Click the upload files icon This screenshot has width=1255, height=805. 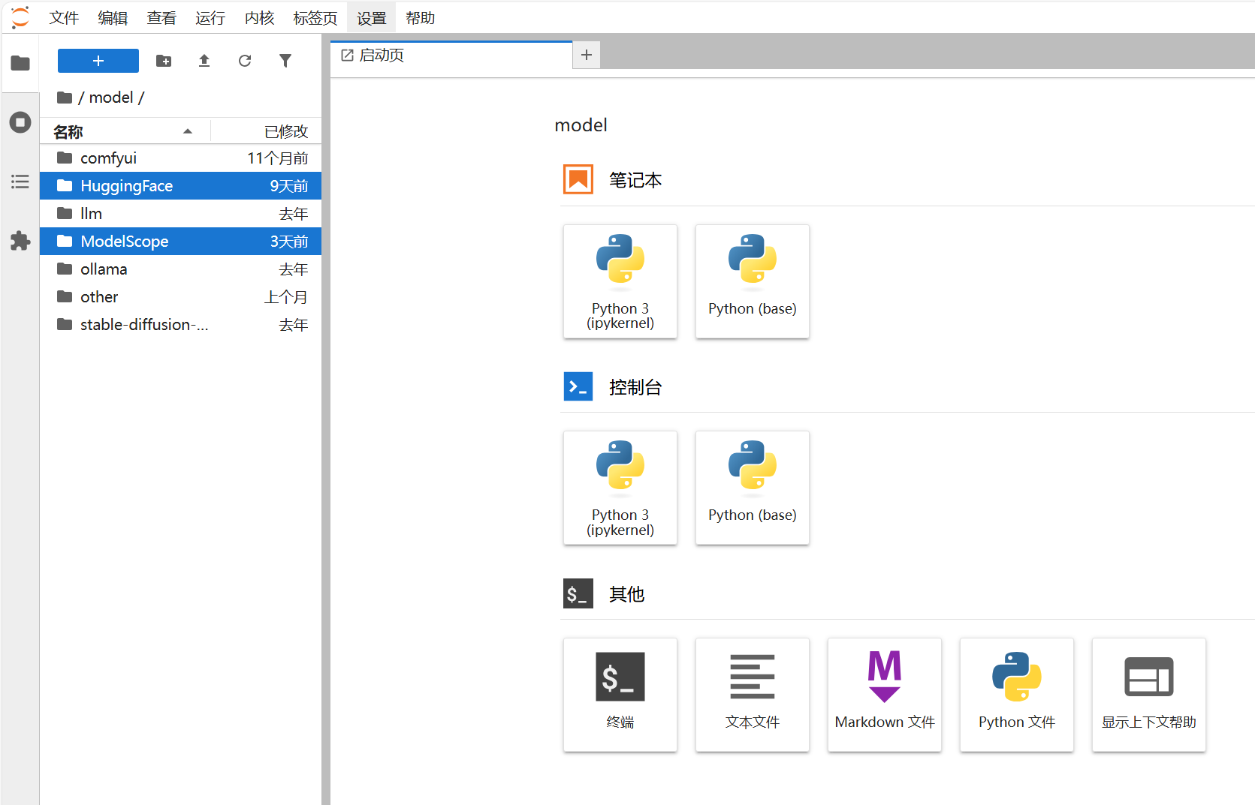204,61
